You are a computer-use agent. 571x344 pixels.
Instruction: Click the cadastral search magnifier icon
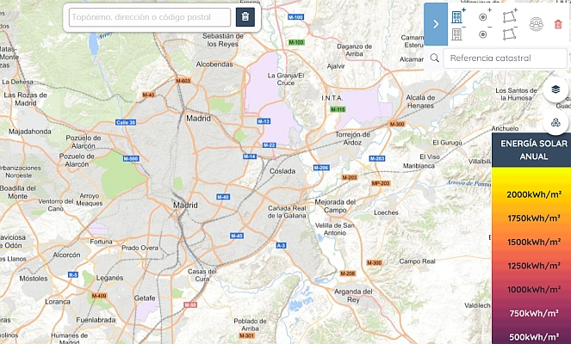[x=436, y=58]
